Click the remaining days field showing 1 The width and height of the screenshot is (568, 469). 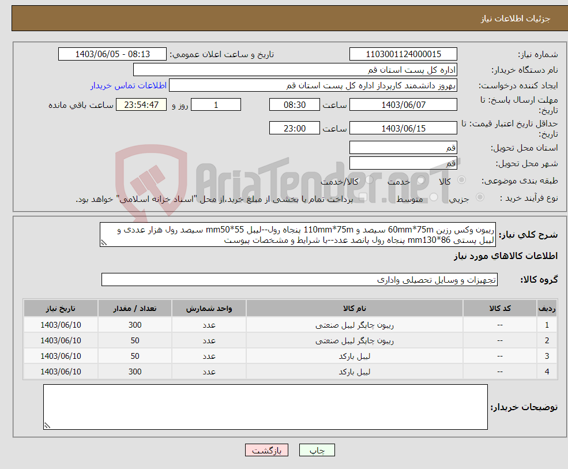click(216, 105)
